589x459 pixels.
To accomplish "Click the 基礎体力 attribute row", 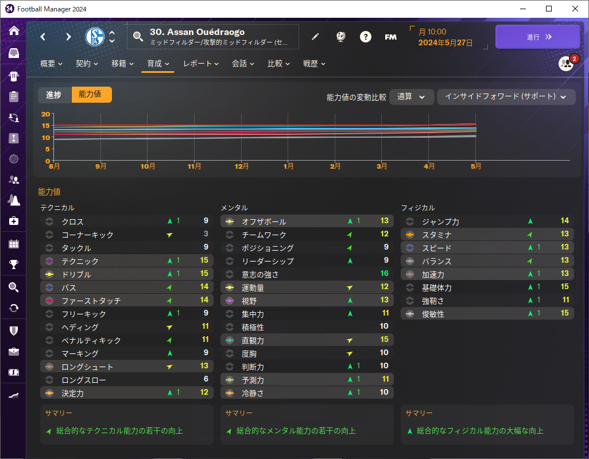I will pos(487,287).
